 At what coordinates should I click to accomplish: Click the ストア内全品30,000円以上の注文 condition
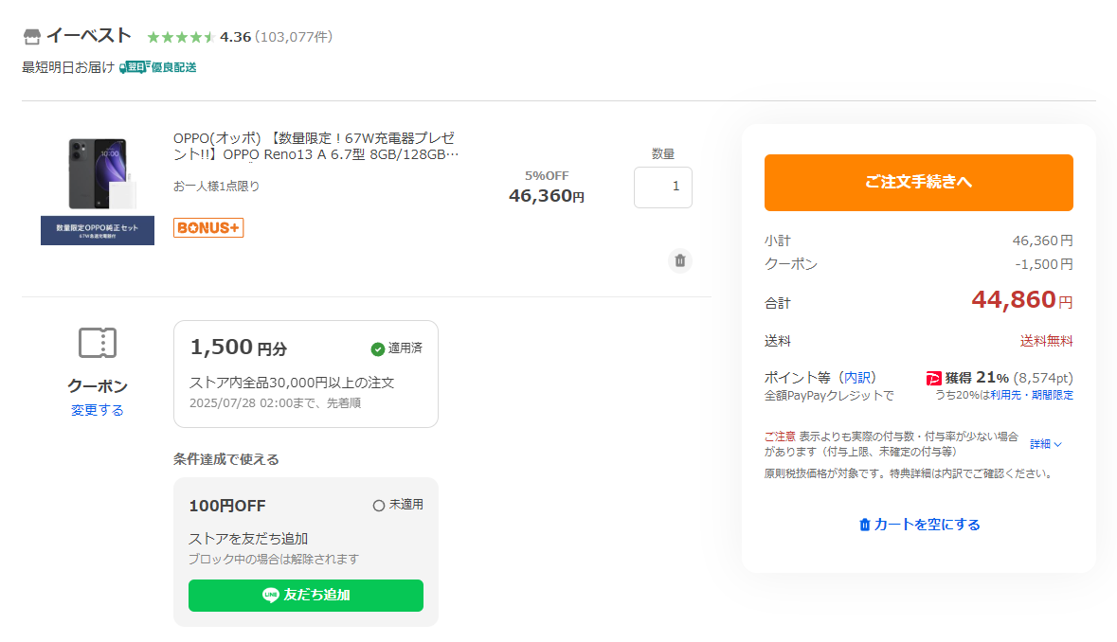[x=292, y=383]
